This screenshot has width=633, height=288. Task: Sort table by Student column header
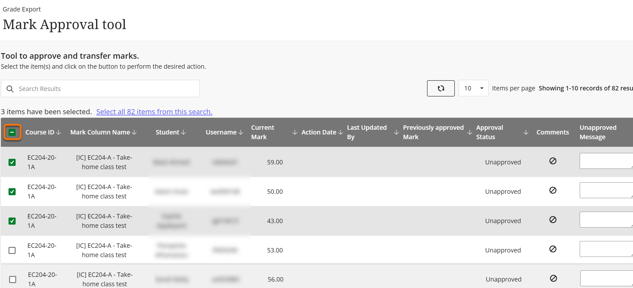(168, 132)
